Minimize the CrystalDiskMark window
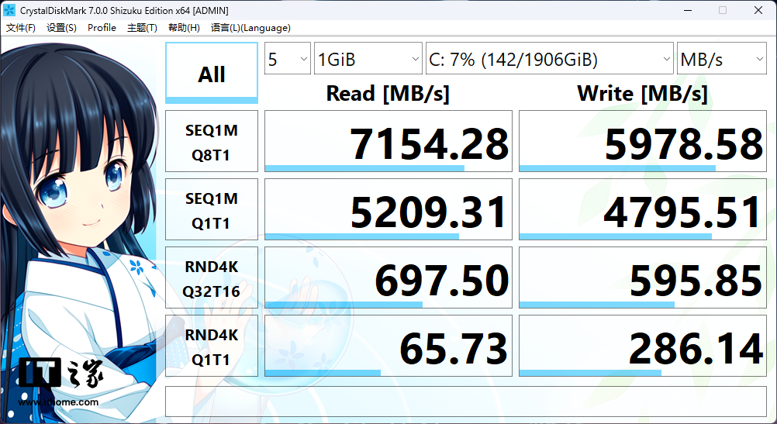Viewport: 777px width, 424px height. pyautogui.click(x=687, y=10)
